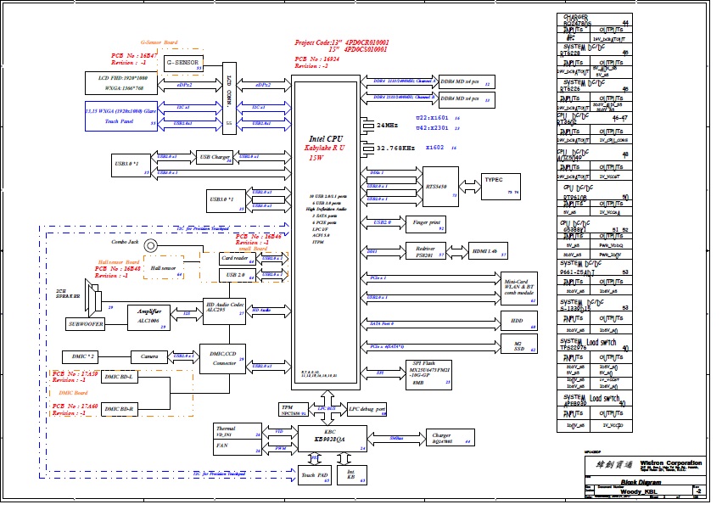Click the Thermal block
Screen dimensions: 722x510
pyautogui.click(x=238, y=431)
